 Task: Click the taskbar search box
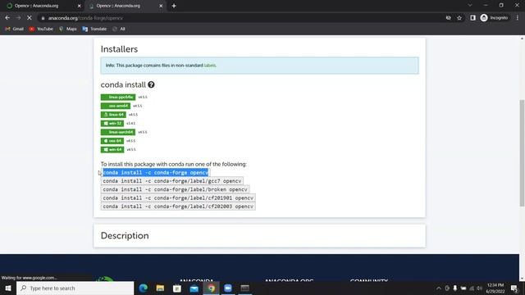point(75,288)
